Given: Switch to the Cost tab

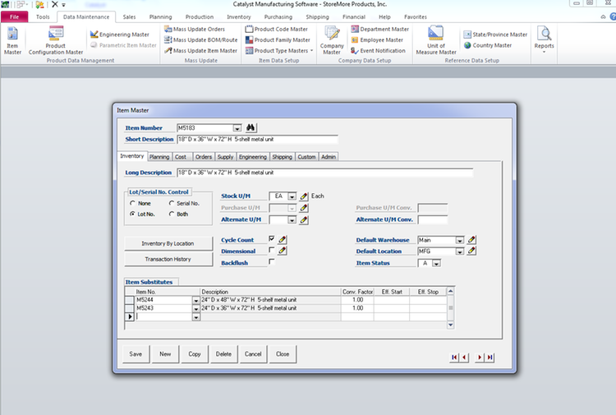Looking at the screenshot, I should 182,157.
